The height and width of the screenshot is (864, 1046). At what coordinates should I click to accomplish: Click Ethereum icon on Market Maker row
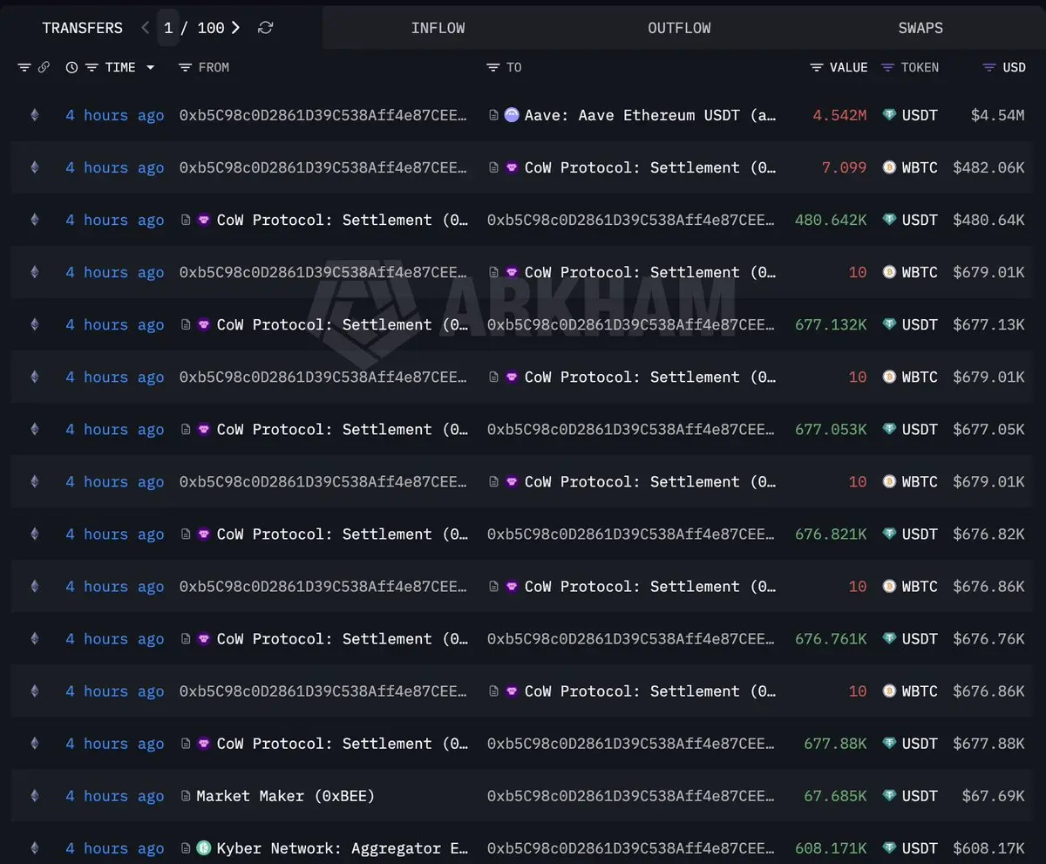click(x=35, y=795)
